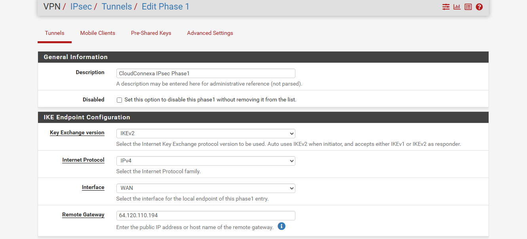Click into the Remote Gateway address field
Image resolution: width=527 pixels, height=239 pixels.
tap(205, 216)
